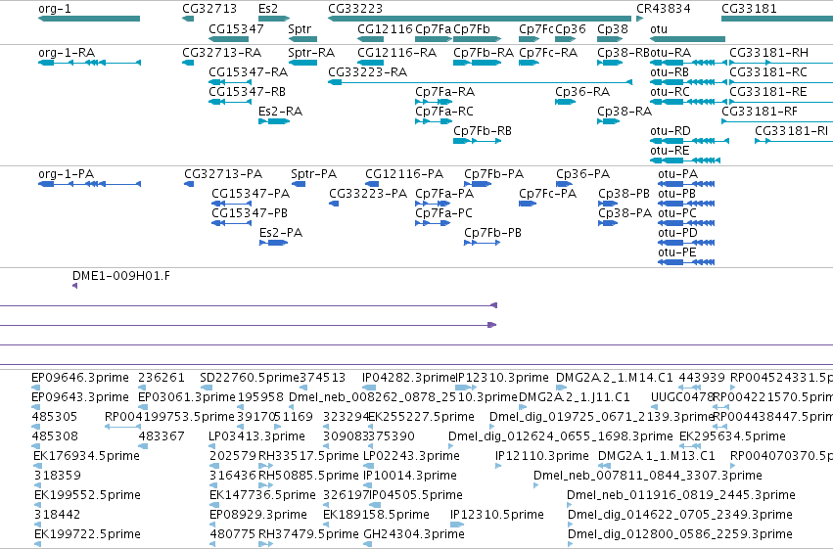Viewport: 833px width, 549px height.
Task: Click the otu-RD transcript label
Action: click(671, 131)
